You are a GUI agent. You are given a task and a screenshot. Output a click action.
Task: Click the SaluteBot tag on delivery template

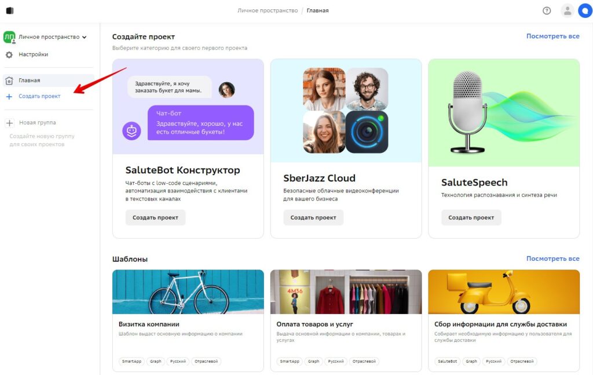(448, 361)
